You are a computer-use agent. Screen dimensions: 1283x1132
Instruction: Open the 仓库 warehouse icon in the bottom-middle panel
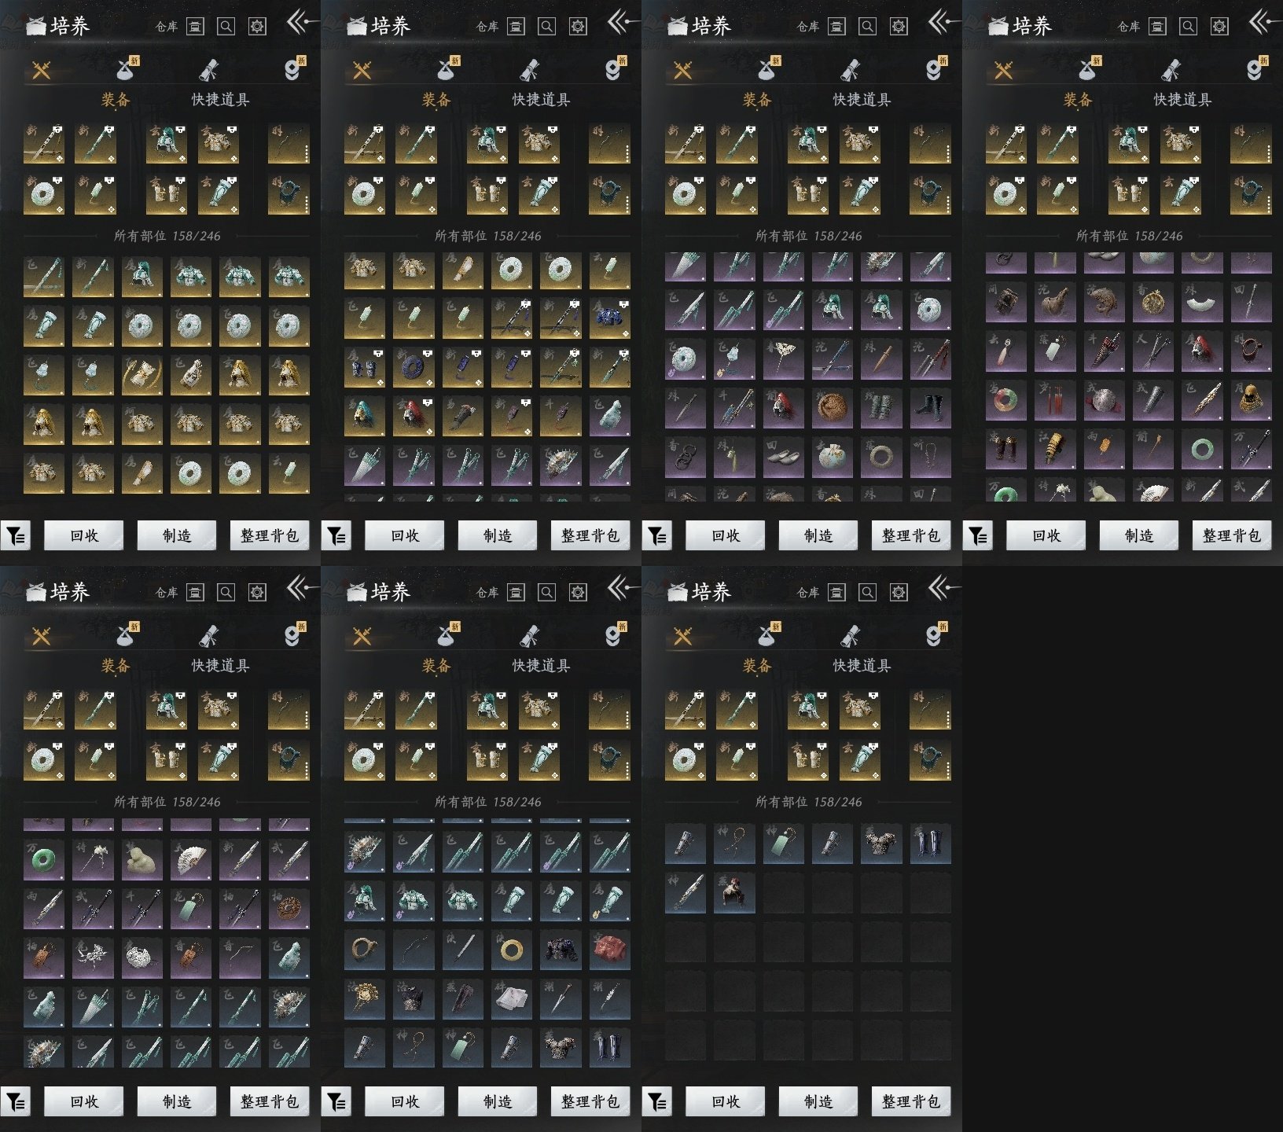pos(516,593)
